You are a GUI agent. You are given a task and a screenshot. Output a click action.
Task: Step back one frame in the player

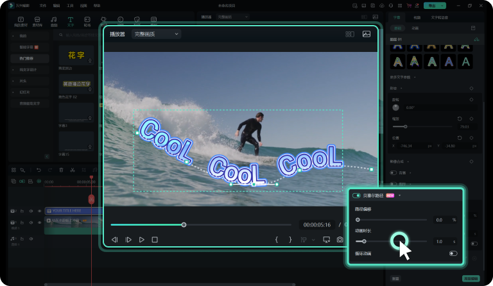(115, 240)
